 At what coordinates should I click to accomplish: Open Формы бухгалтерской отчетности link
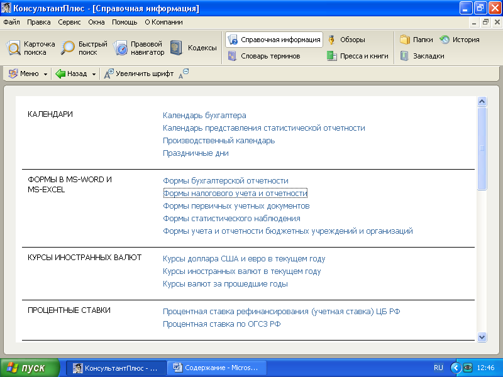[226, 181]
